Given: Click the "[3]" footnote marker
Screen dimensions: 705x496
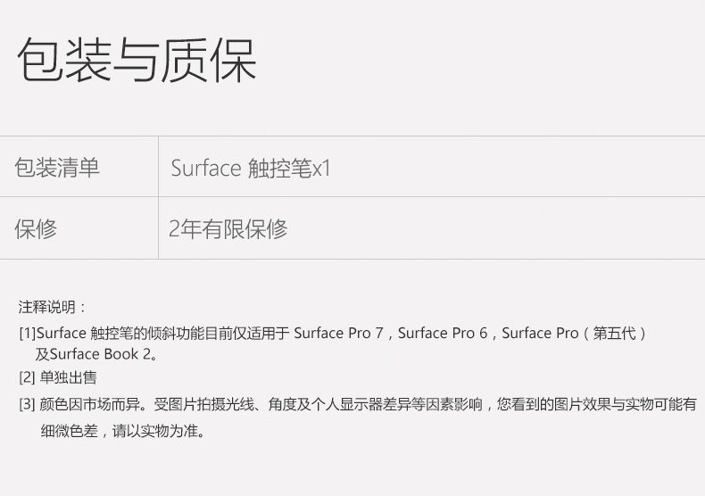Looking at the screenshot, I should tap(27, 403).
